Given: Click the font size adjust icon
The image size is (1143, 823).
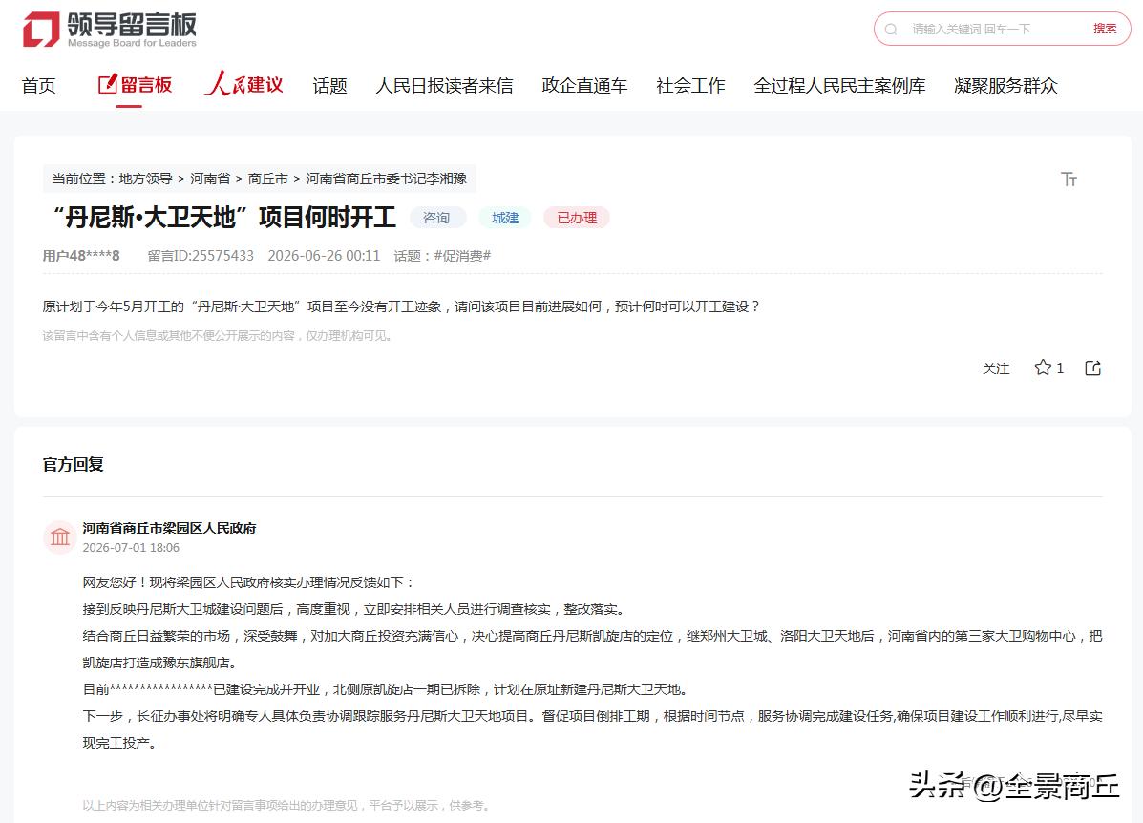Looking at the screenshot, I should pyautogui.click(x=1069, y=179).
